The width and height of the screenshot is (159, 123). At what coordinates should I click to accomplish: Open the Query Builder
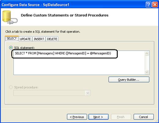point(129,79)
